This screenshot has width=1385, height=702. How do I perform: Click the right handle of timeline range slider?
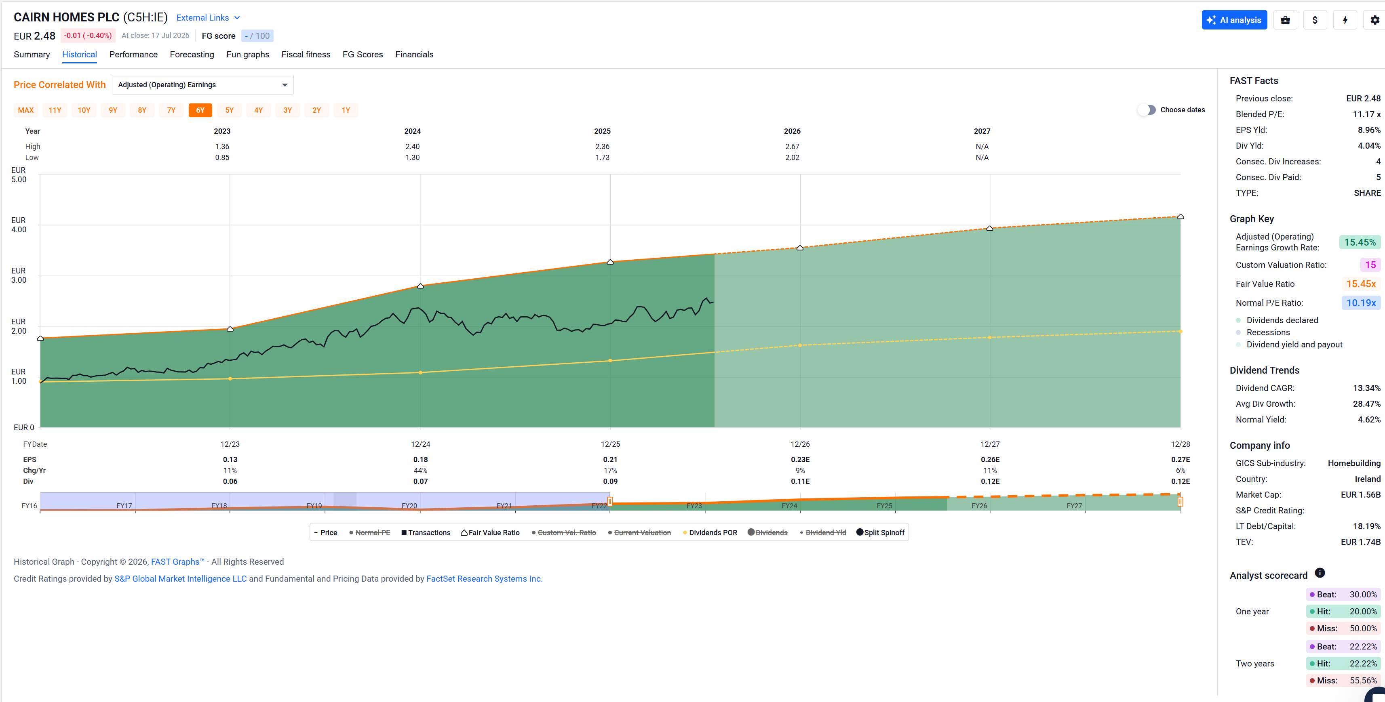point(1180,502)
